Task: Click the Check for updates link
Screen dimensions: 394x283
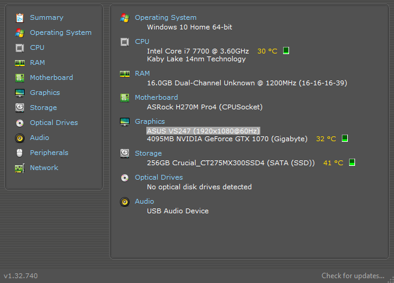Action: (353, 276)
